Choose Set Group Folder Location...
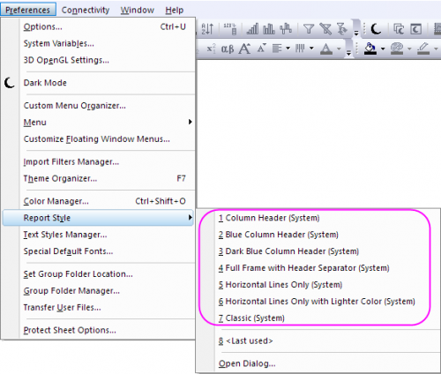This screenshot has height=374, width=441. pos(99,274)
